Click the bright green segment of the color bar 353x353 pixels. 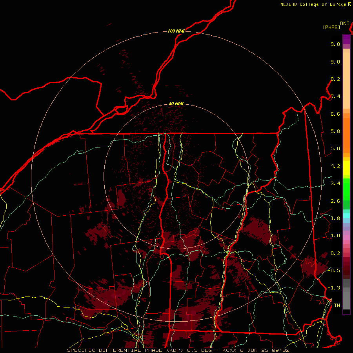tap(346, 189)
